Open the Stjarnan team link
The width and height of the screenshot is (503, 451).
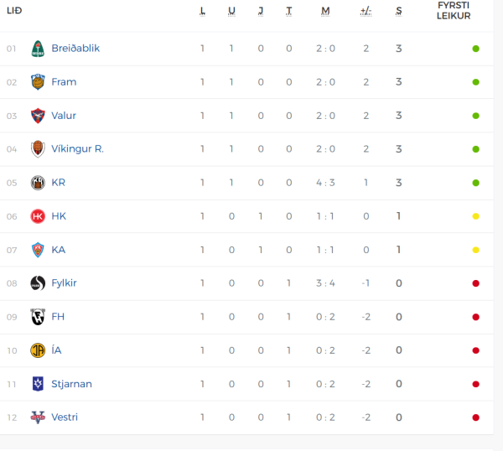tap(72, 384)
